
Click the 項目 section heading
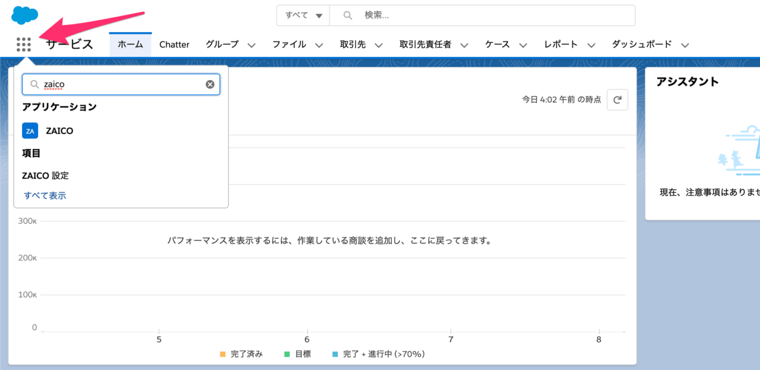tap(31, 153)
